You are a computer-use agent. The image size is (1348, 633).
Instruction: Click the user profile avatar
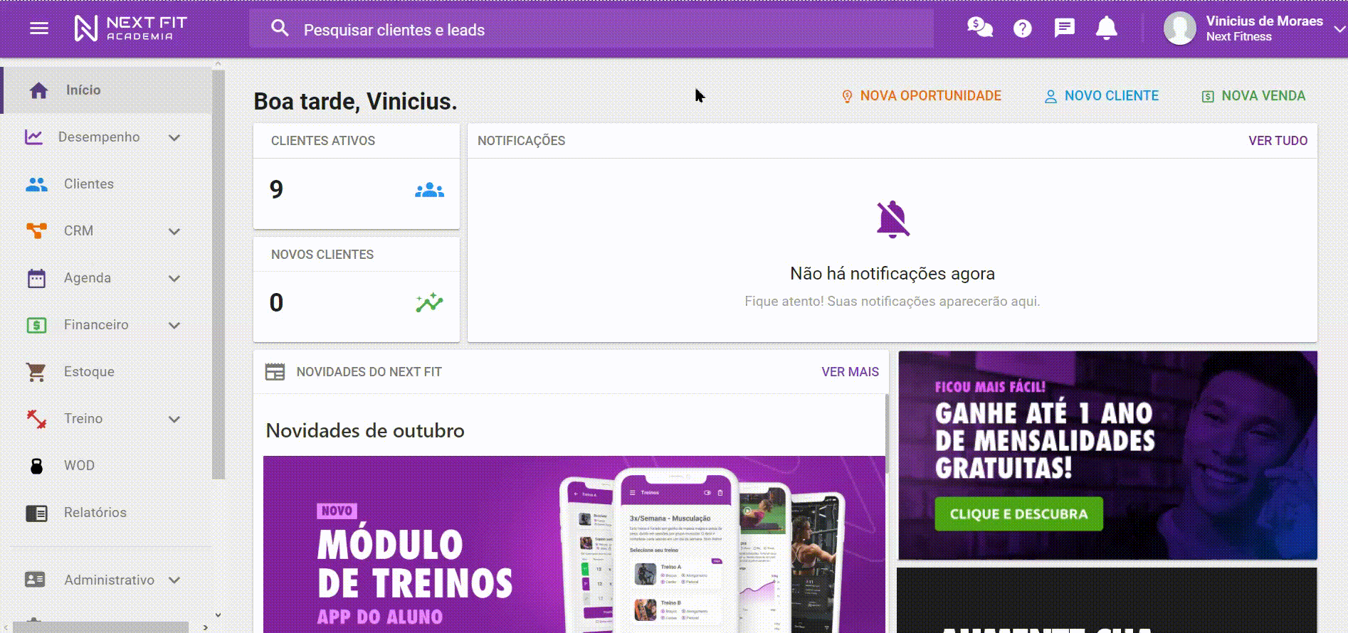click(1179, 28)
